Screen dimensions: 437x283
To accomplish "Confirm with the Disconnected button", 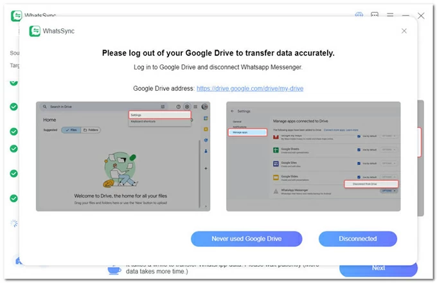I will point(358,239).
